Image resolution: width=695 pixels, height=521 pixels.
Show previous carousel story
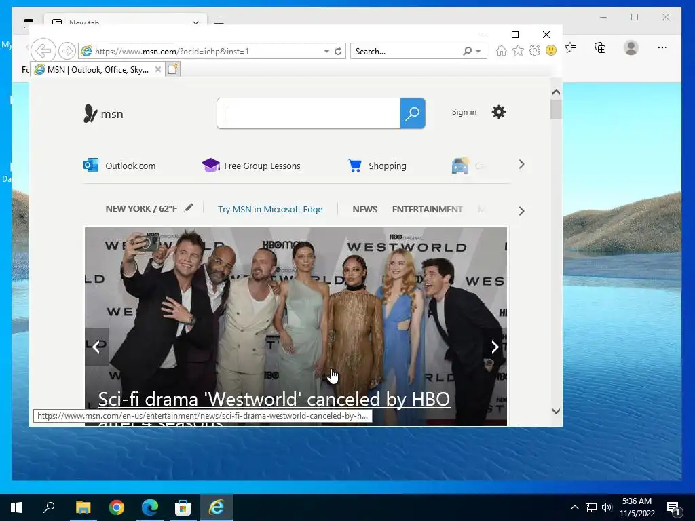point(96,347)
